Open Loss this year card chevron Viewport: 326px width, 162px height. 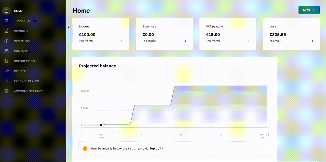tap(313, 41)
